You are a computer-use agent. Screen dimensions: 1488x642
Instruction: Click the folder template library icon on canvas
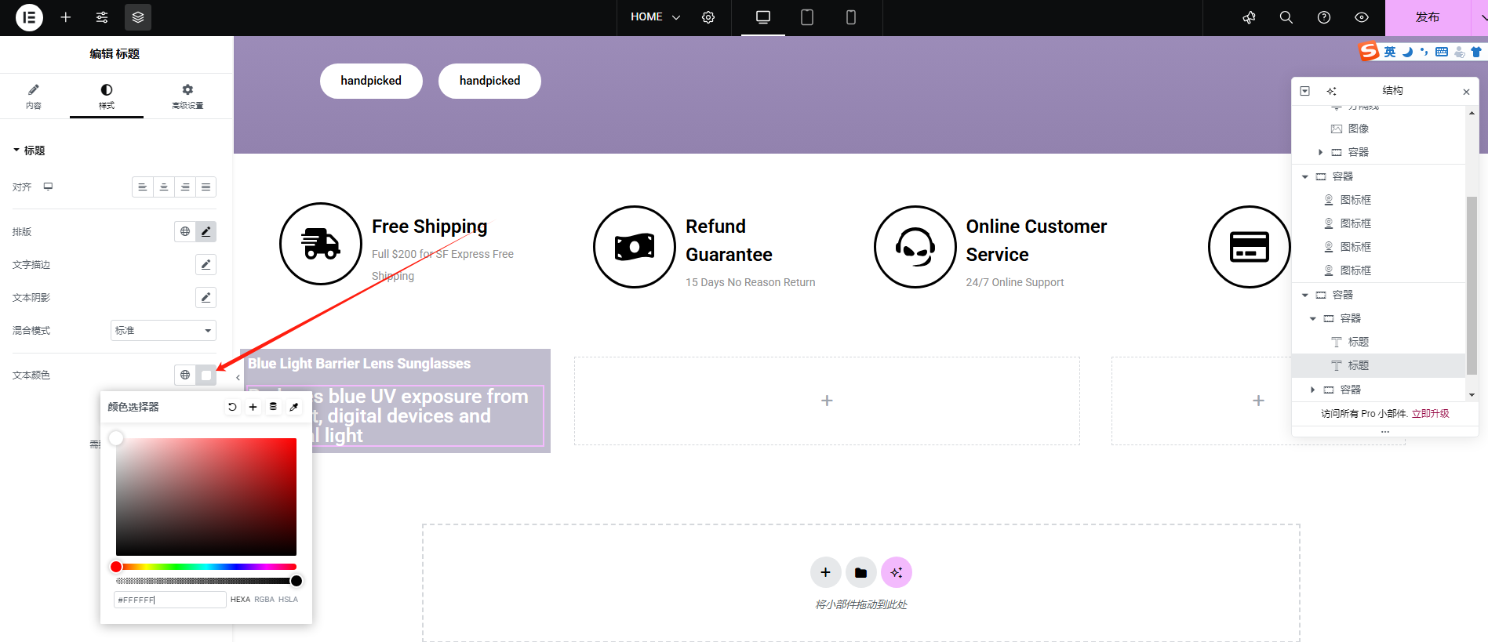click(x=860, y=572)
